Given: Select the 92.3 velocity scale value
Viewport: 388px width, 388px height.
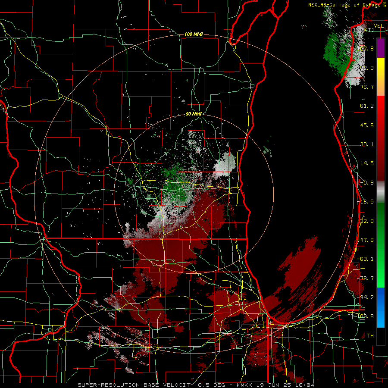Looking at the screenshot, I should coord(367,68).
